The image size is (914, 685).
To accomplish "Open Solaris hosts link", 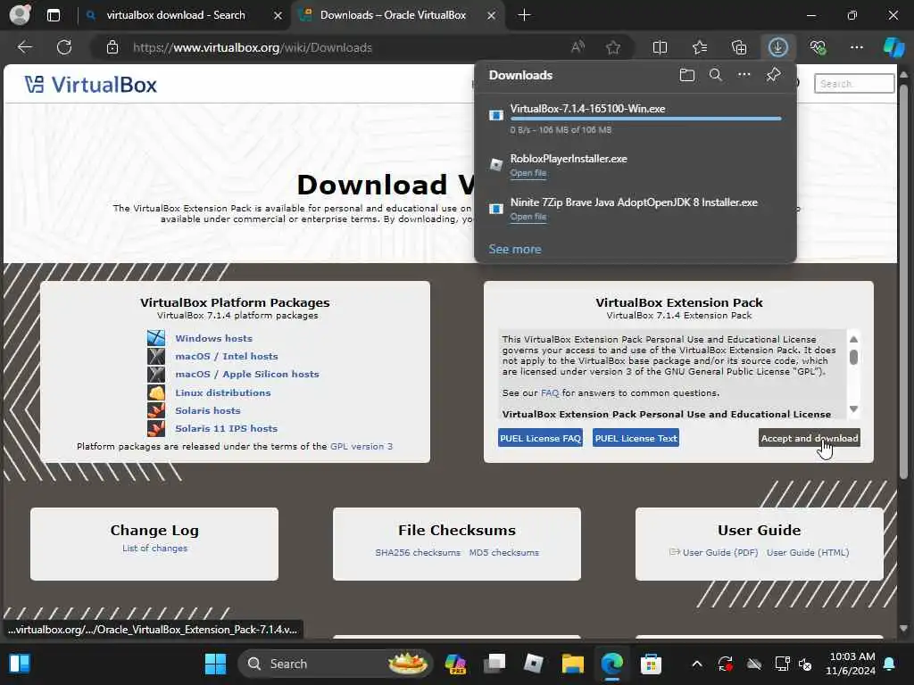I will click(207, 410).
